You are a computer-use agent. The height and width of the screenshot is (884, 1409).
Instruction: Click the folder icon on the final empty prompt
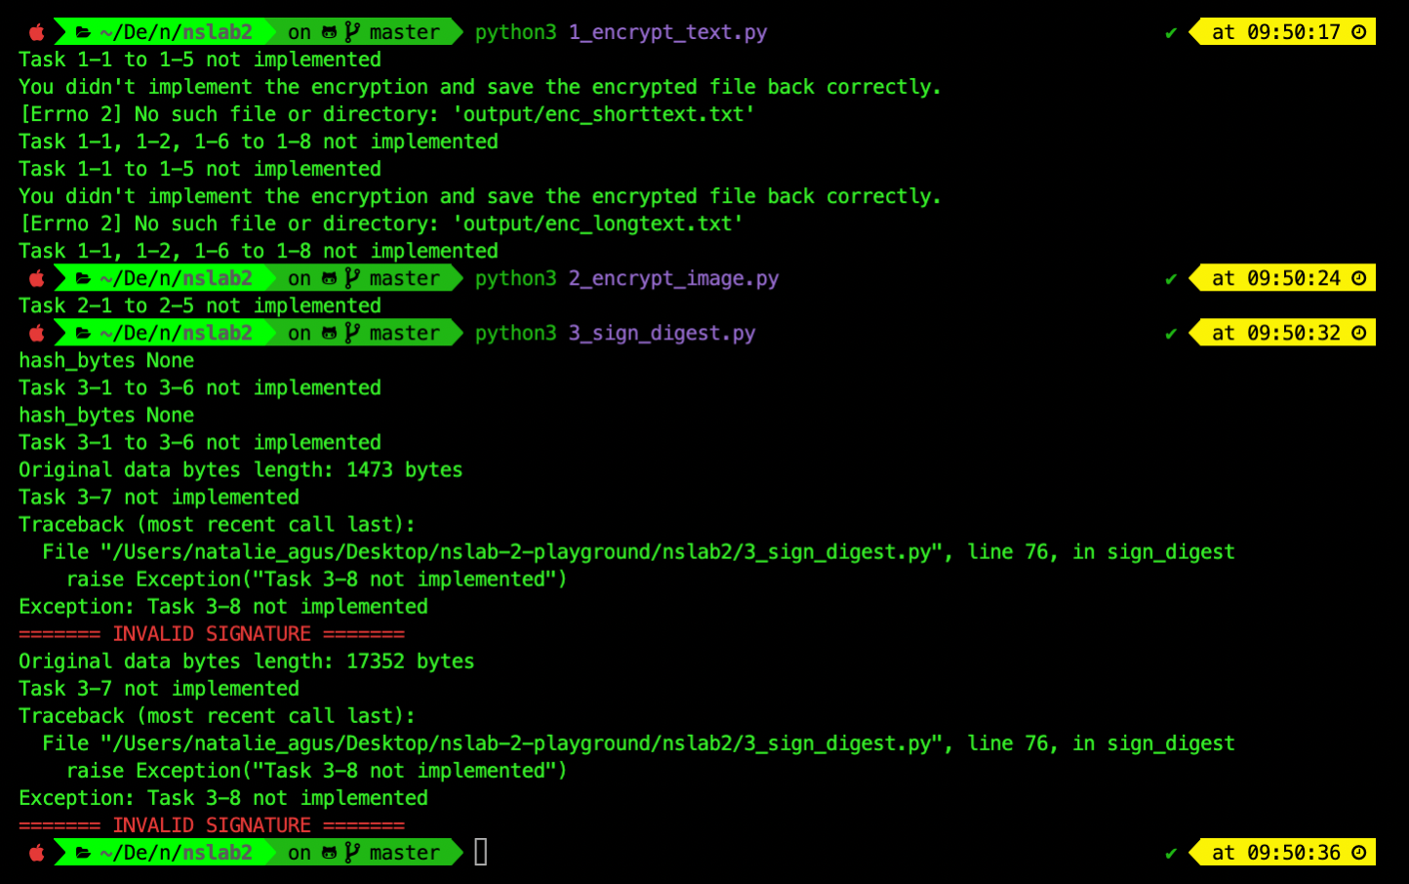coord(84,853)
